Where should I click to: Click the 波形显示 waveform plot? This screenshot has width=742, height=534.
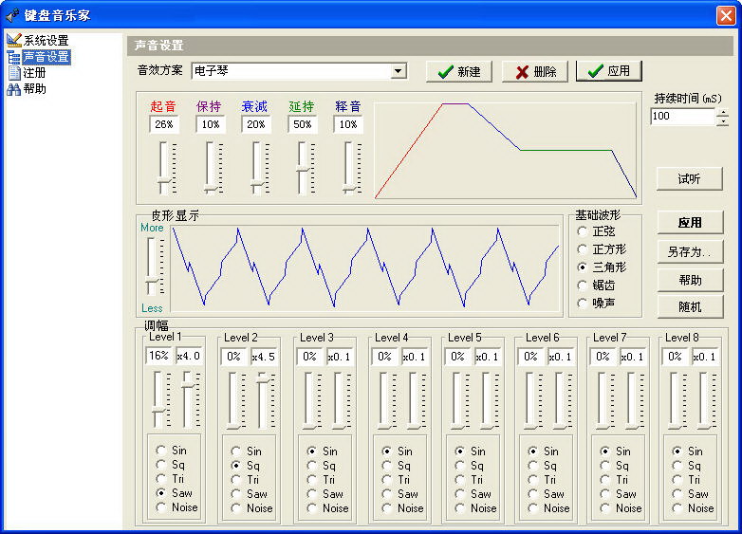(365, 268)
